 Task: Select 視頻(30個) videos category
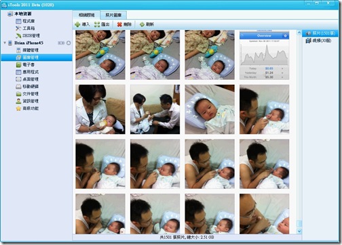318,41
